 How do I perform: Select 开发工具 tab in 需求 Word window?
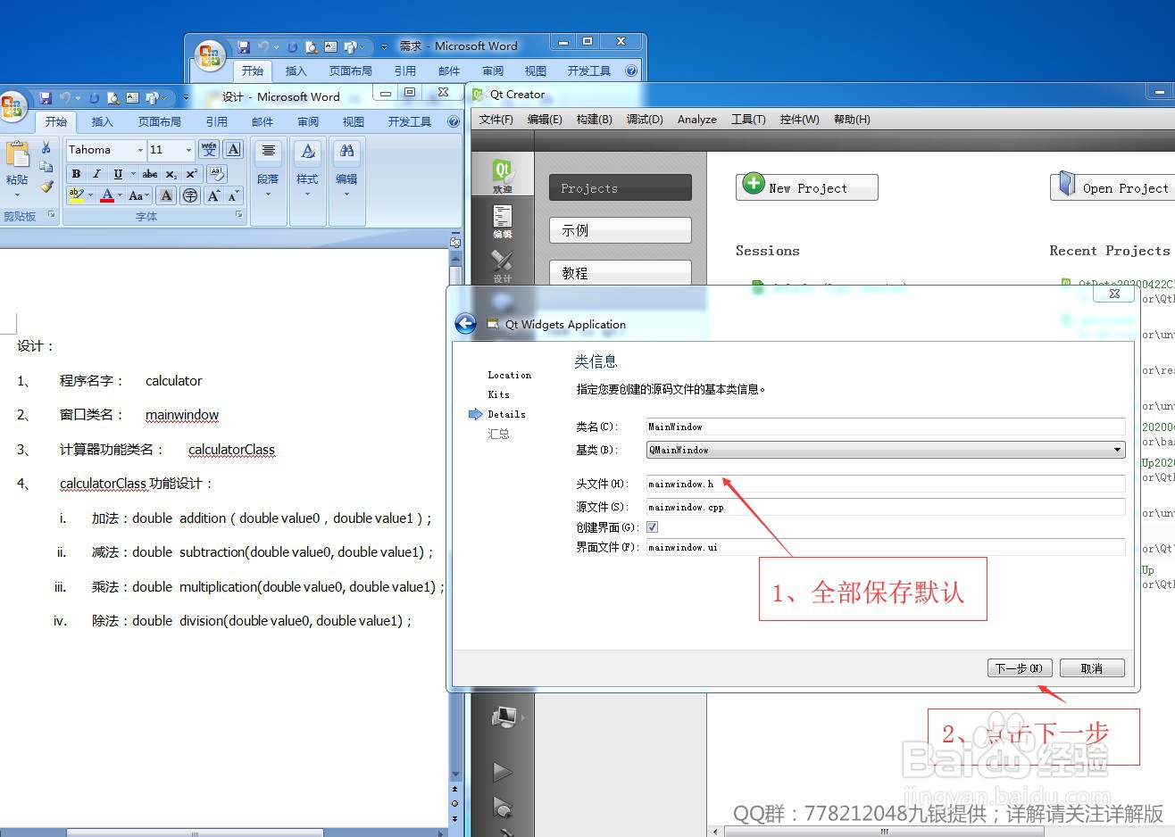589,71
